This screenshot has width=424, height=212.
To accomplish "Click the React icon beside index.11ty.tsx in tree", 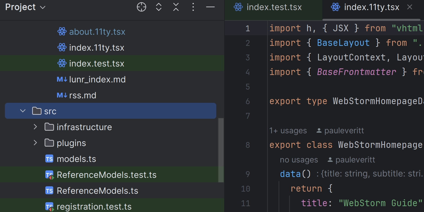I will click(x=62, y=47).
